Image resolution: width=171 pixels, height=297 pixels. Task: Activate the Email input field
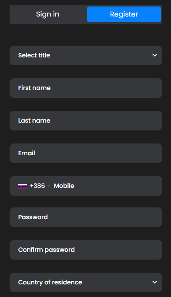pos(86,153)
